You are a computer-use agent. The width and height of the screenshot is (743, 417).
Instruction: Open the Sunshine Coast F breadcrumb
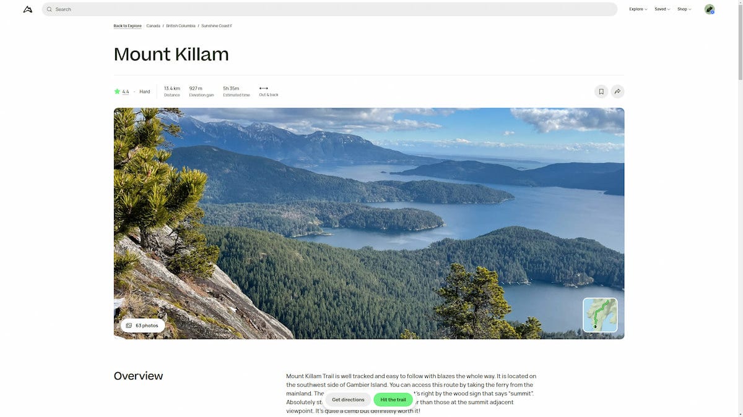point(217,26)
